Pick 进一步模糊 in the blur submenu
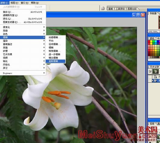The image size is (160, 143). [55, 54]
